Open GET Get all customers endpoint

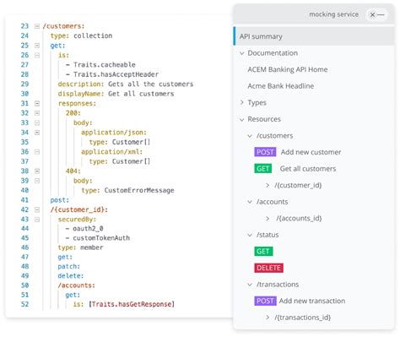(295, 169)
